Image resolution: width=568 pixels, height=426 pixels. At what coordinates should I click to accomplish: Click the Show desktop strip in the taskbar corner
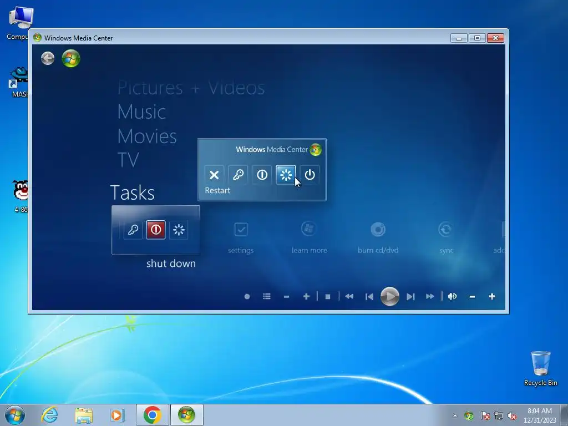click(564, 415)
